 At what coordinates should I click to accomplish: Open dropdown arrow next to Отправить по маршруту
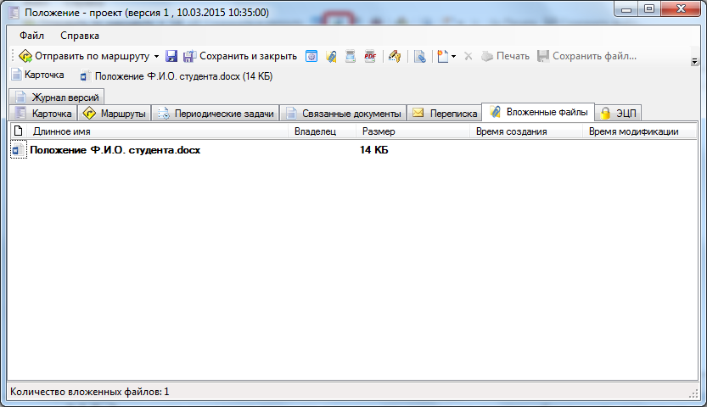(156, 56)
